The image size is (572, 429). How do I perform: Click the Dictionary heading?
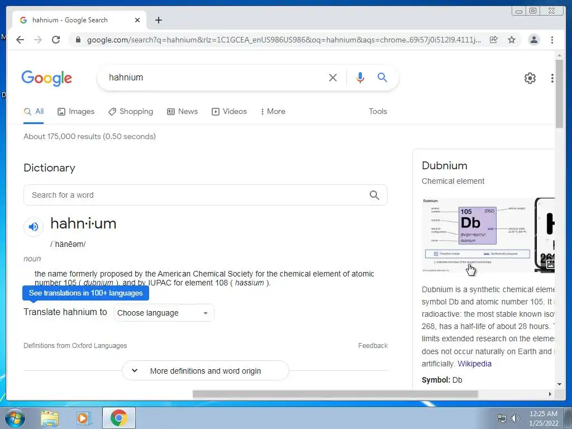pyautogui.click(x=49, y=168)
